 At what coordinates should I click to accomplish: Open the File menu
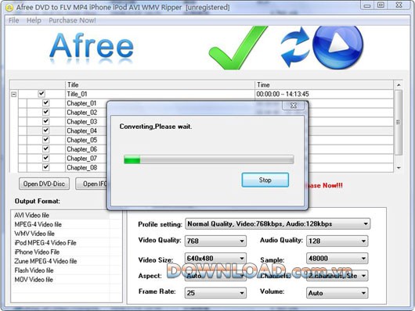click(x=14, y=20)
